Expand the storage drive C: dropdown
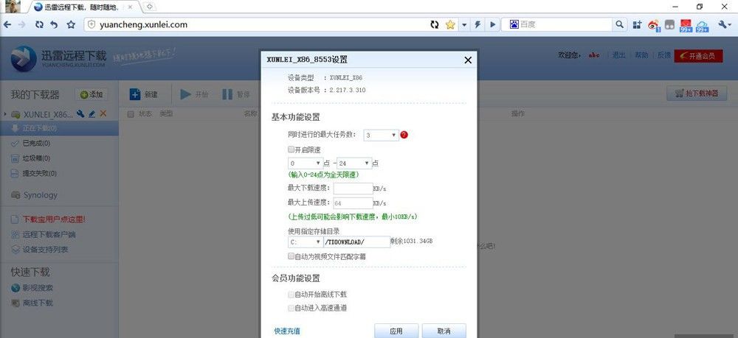The image size is (738, 338). [305, 242]
